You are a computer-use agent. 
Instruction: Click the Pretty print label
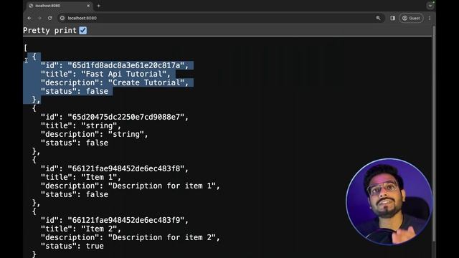pos(49,30)
